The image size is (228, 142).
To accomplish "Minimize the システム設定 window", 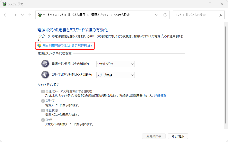I will click(198, 4).
